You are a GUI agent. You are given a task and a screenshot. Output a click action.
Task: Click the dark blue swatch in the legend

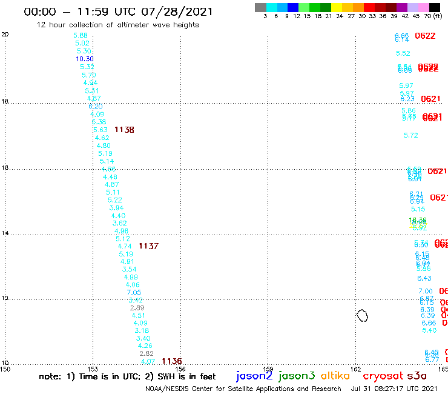(x=293, y=7)
